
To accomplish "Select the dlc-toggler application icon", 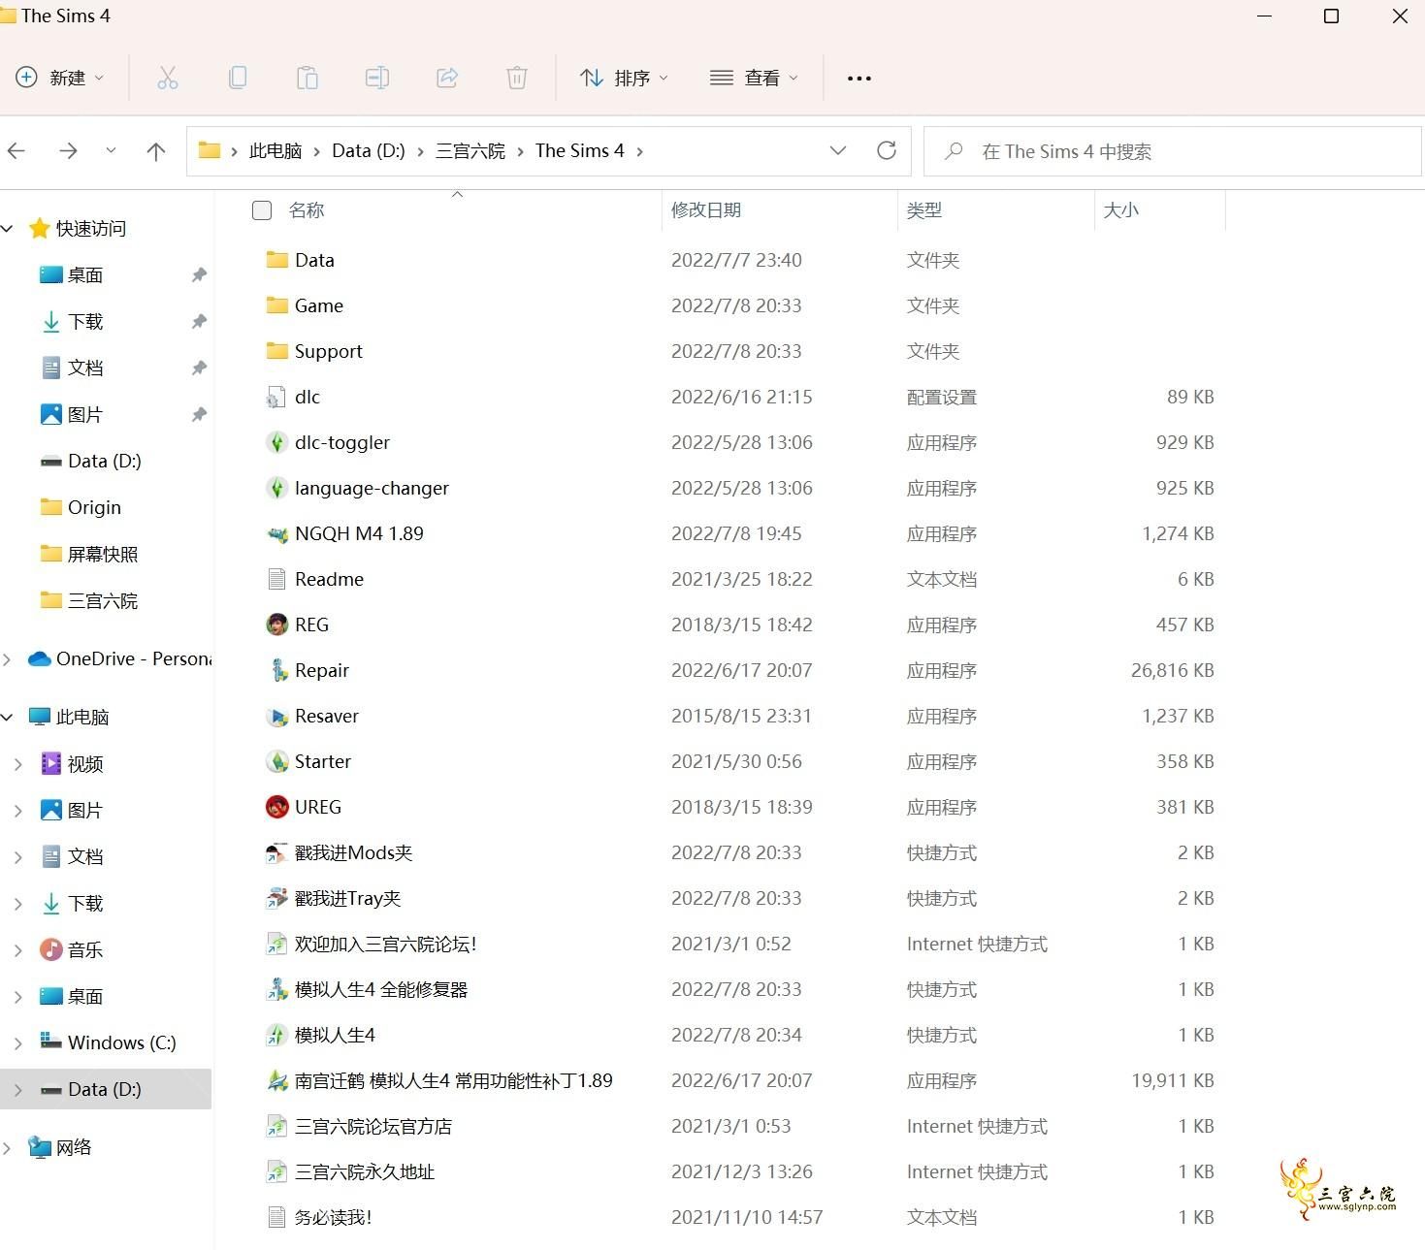I will (x=277, y=442).
